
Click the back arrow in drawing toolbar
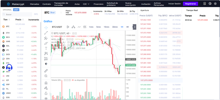click(46, 64)
